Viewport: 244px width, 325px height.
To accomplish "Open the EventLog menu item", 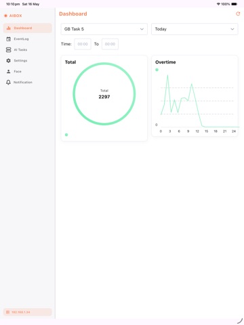I will point(28,39).
